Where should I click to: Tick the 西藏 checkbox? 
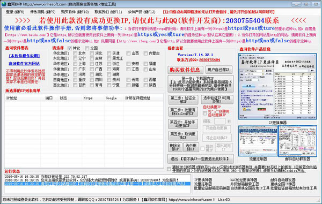(145, 80)
